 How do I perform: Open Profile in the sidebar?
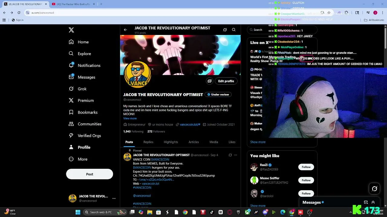point(80,147)
